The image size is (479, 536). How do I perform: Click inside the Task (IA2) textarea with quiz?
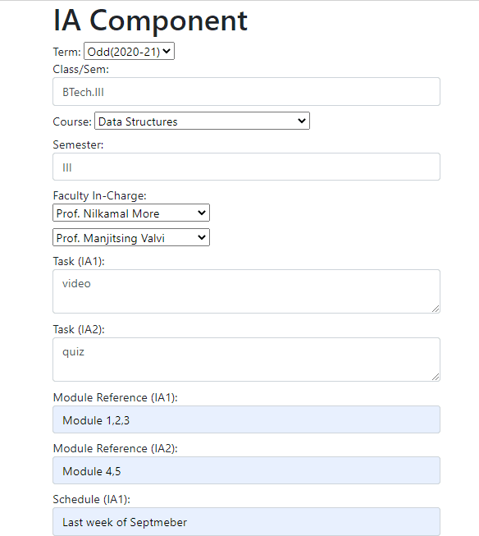tap(246, 360)
